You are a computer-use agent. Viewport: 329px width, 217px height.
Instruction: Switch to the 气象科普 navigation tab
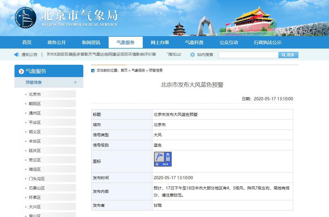[195, 42]
